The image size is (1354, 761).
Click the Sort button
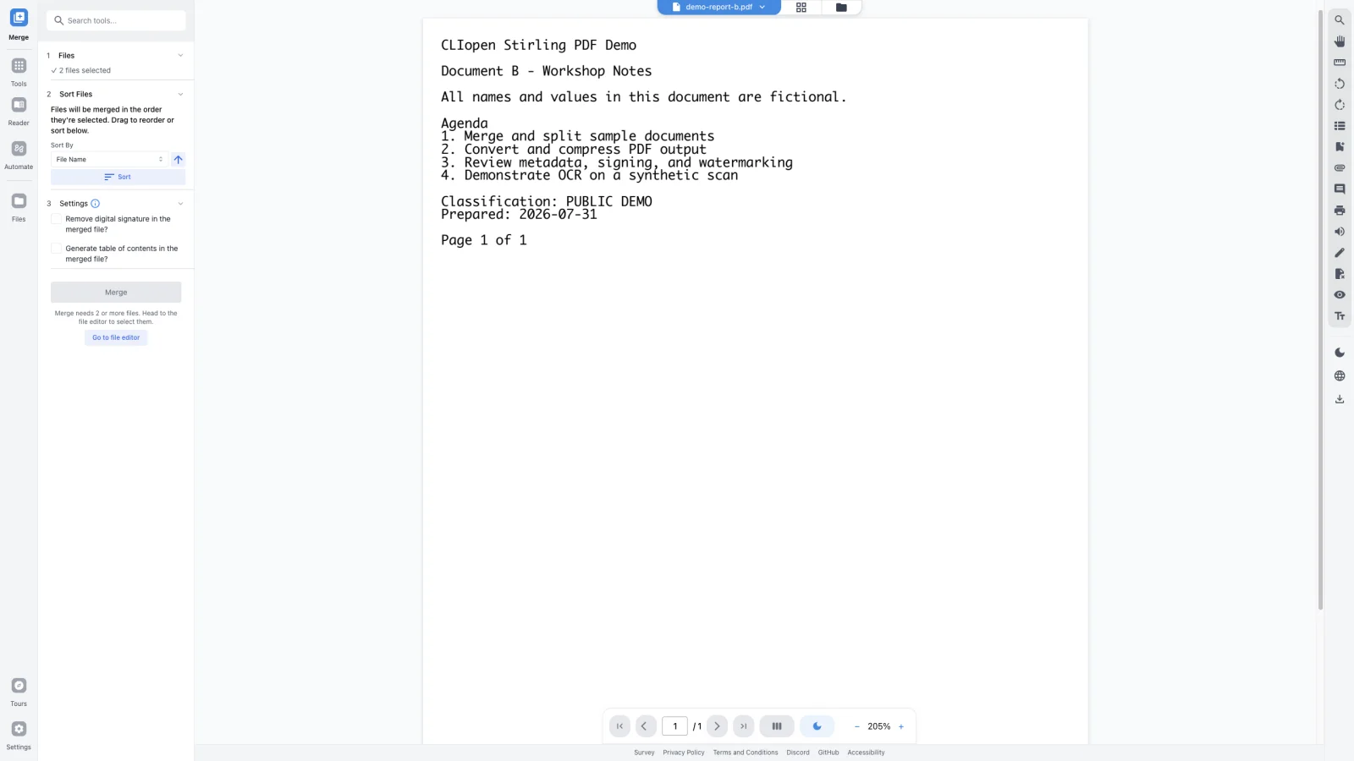118,177
